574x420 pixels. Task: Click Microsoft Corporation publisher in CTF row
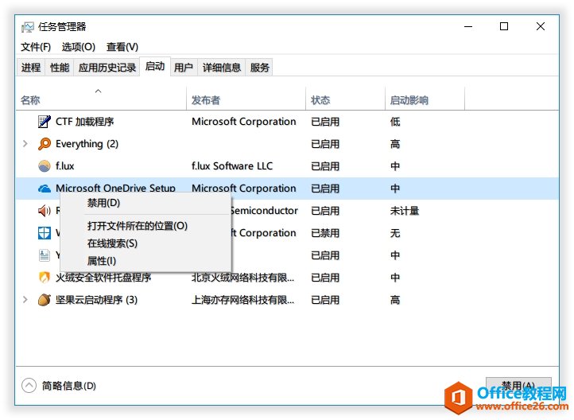coord(244,121)
